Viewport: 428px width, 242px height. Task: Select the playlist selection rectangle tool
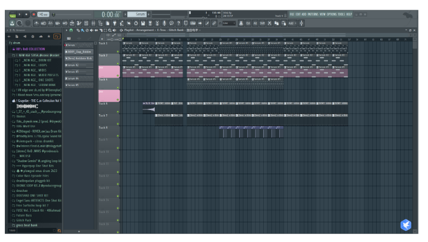tap(105, 30)
